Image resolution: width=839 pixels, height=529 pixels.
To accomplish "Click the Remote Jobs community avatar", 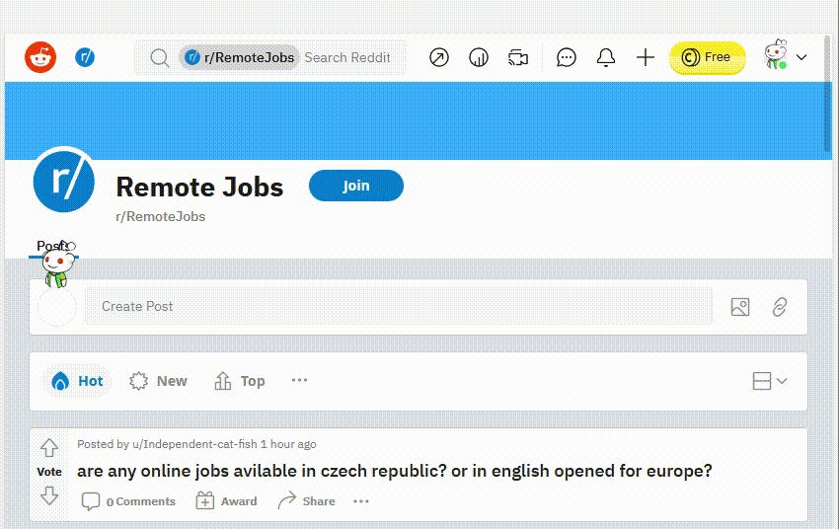I will click(64, 181).
